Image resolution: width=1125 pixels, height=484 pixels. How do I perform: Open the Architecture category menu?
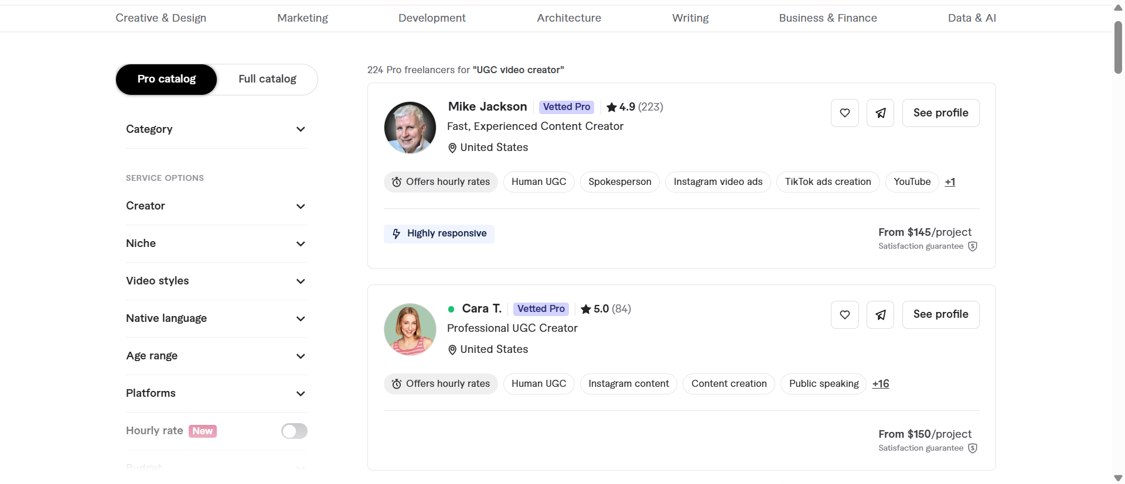pos(569,18)
